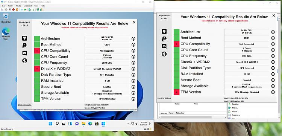Image resolution: width=282 pixels, height=136 pixels.
Task: Show info for TPM Version in host window
Action: pos(273,92)
